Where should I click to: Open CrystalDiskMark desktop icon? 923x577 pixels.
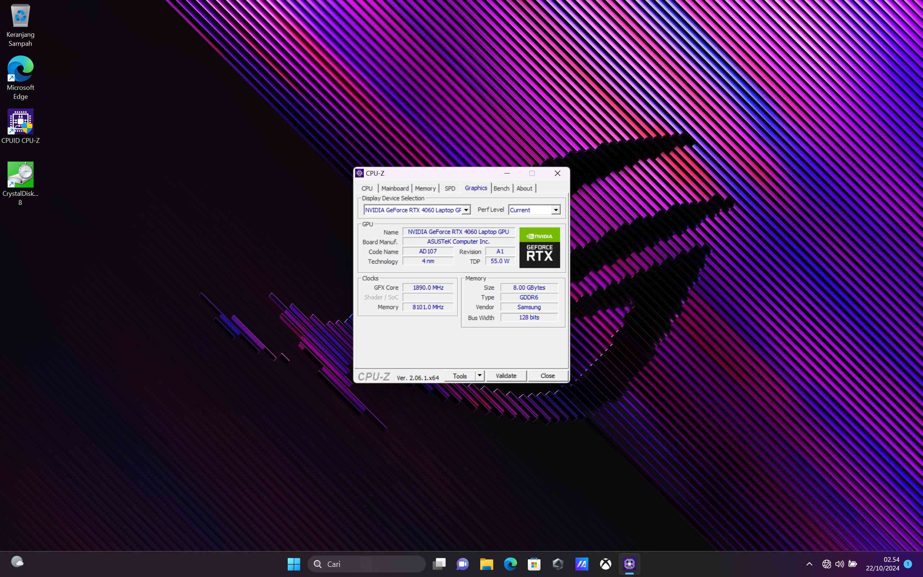(x=20, y=175)
